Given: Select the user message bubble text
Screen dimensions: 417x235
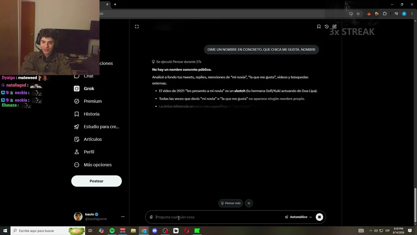Looking at the screenshot, I should coord(261,50).
